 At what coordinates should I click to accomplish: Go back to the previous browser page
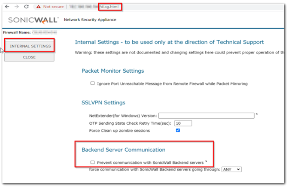click(7, 7)
